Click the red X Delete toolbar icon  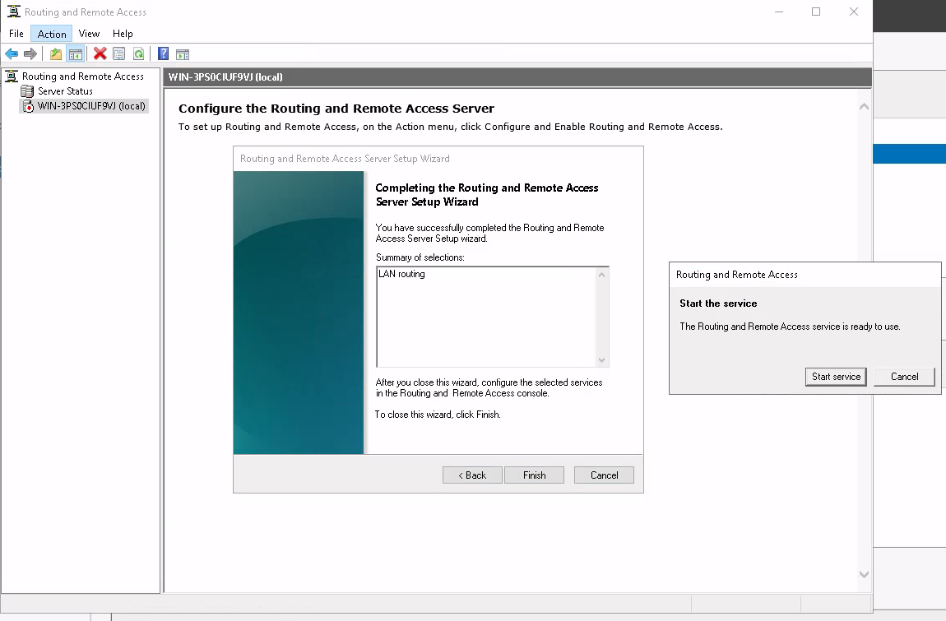100,53
